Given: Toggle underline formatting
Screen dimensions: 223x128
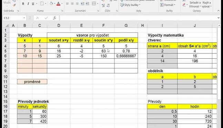Looking at the screenshot, I should tap(33, 4).
